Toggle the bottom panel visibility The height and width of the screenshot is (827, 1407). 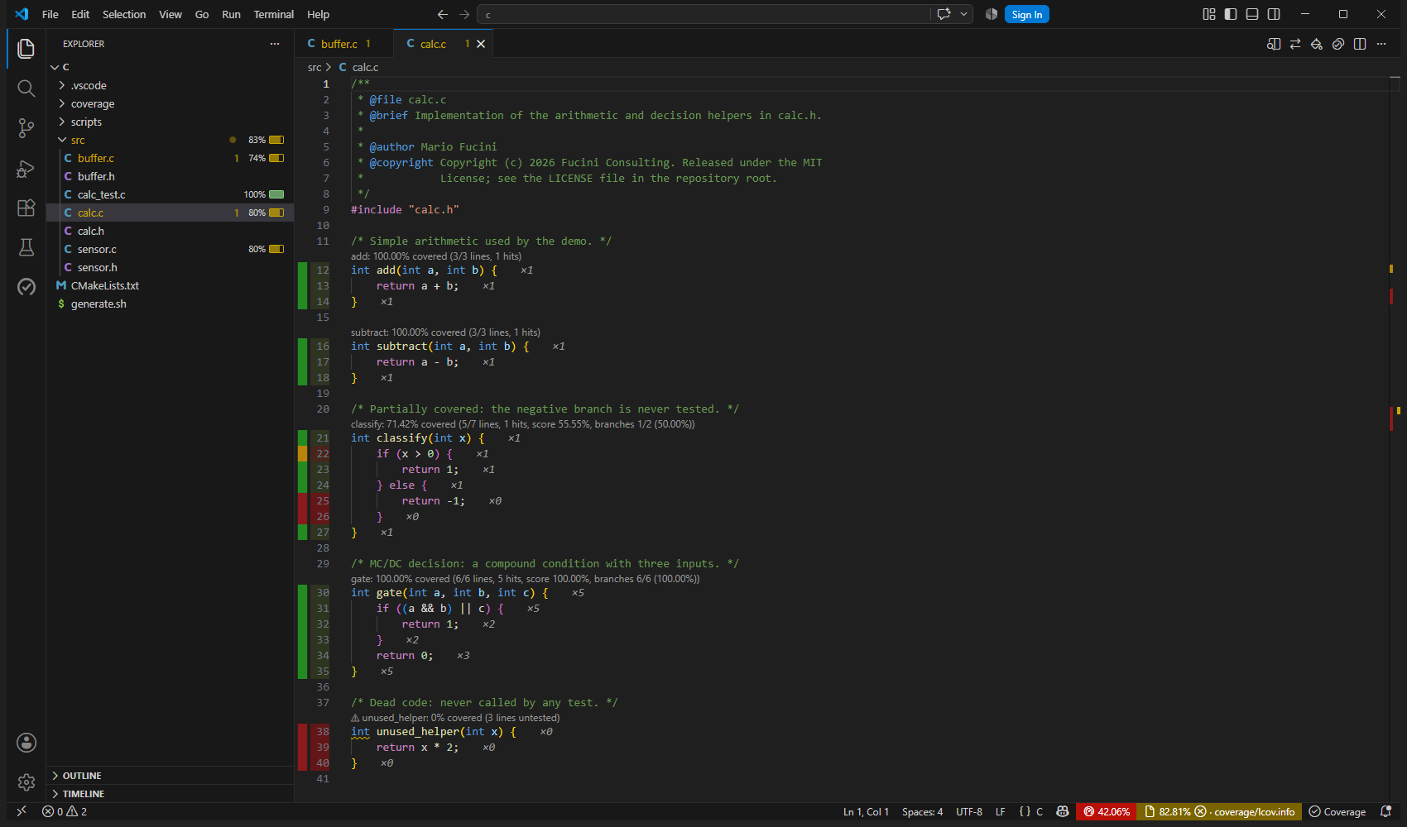click(x=1252, y=14)
